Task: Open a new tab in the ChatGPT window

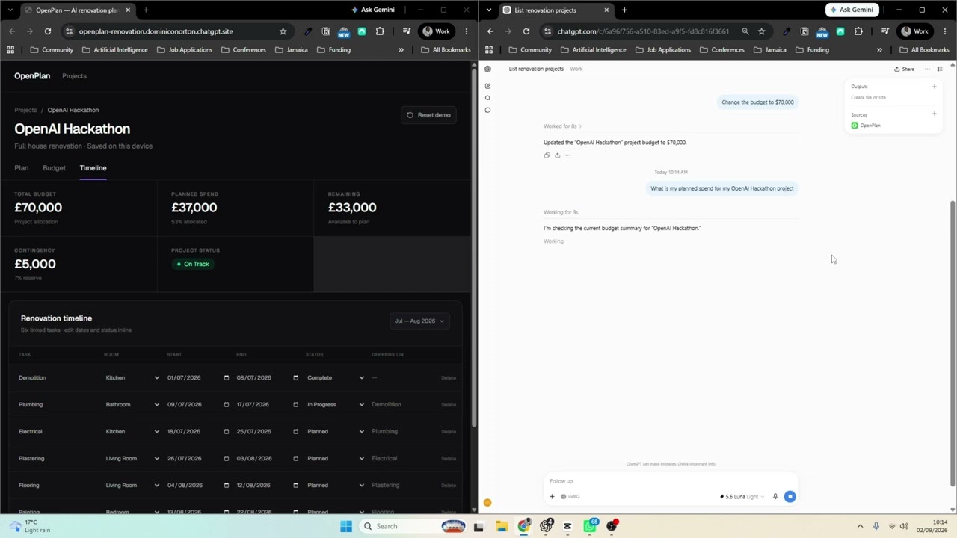Action: click(624, 10)
